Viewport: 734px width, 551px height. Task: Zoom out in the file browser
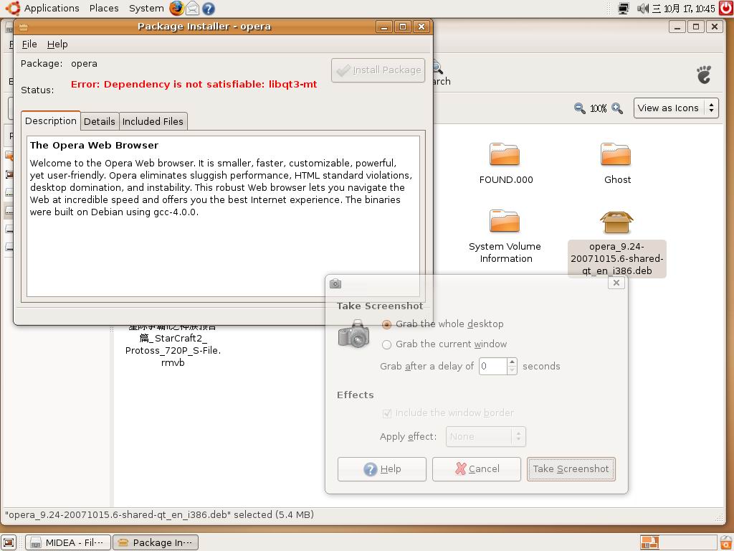point(579,108)
